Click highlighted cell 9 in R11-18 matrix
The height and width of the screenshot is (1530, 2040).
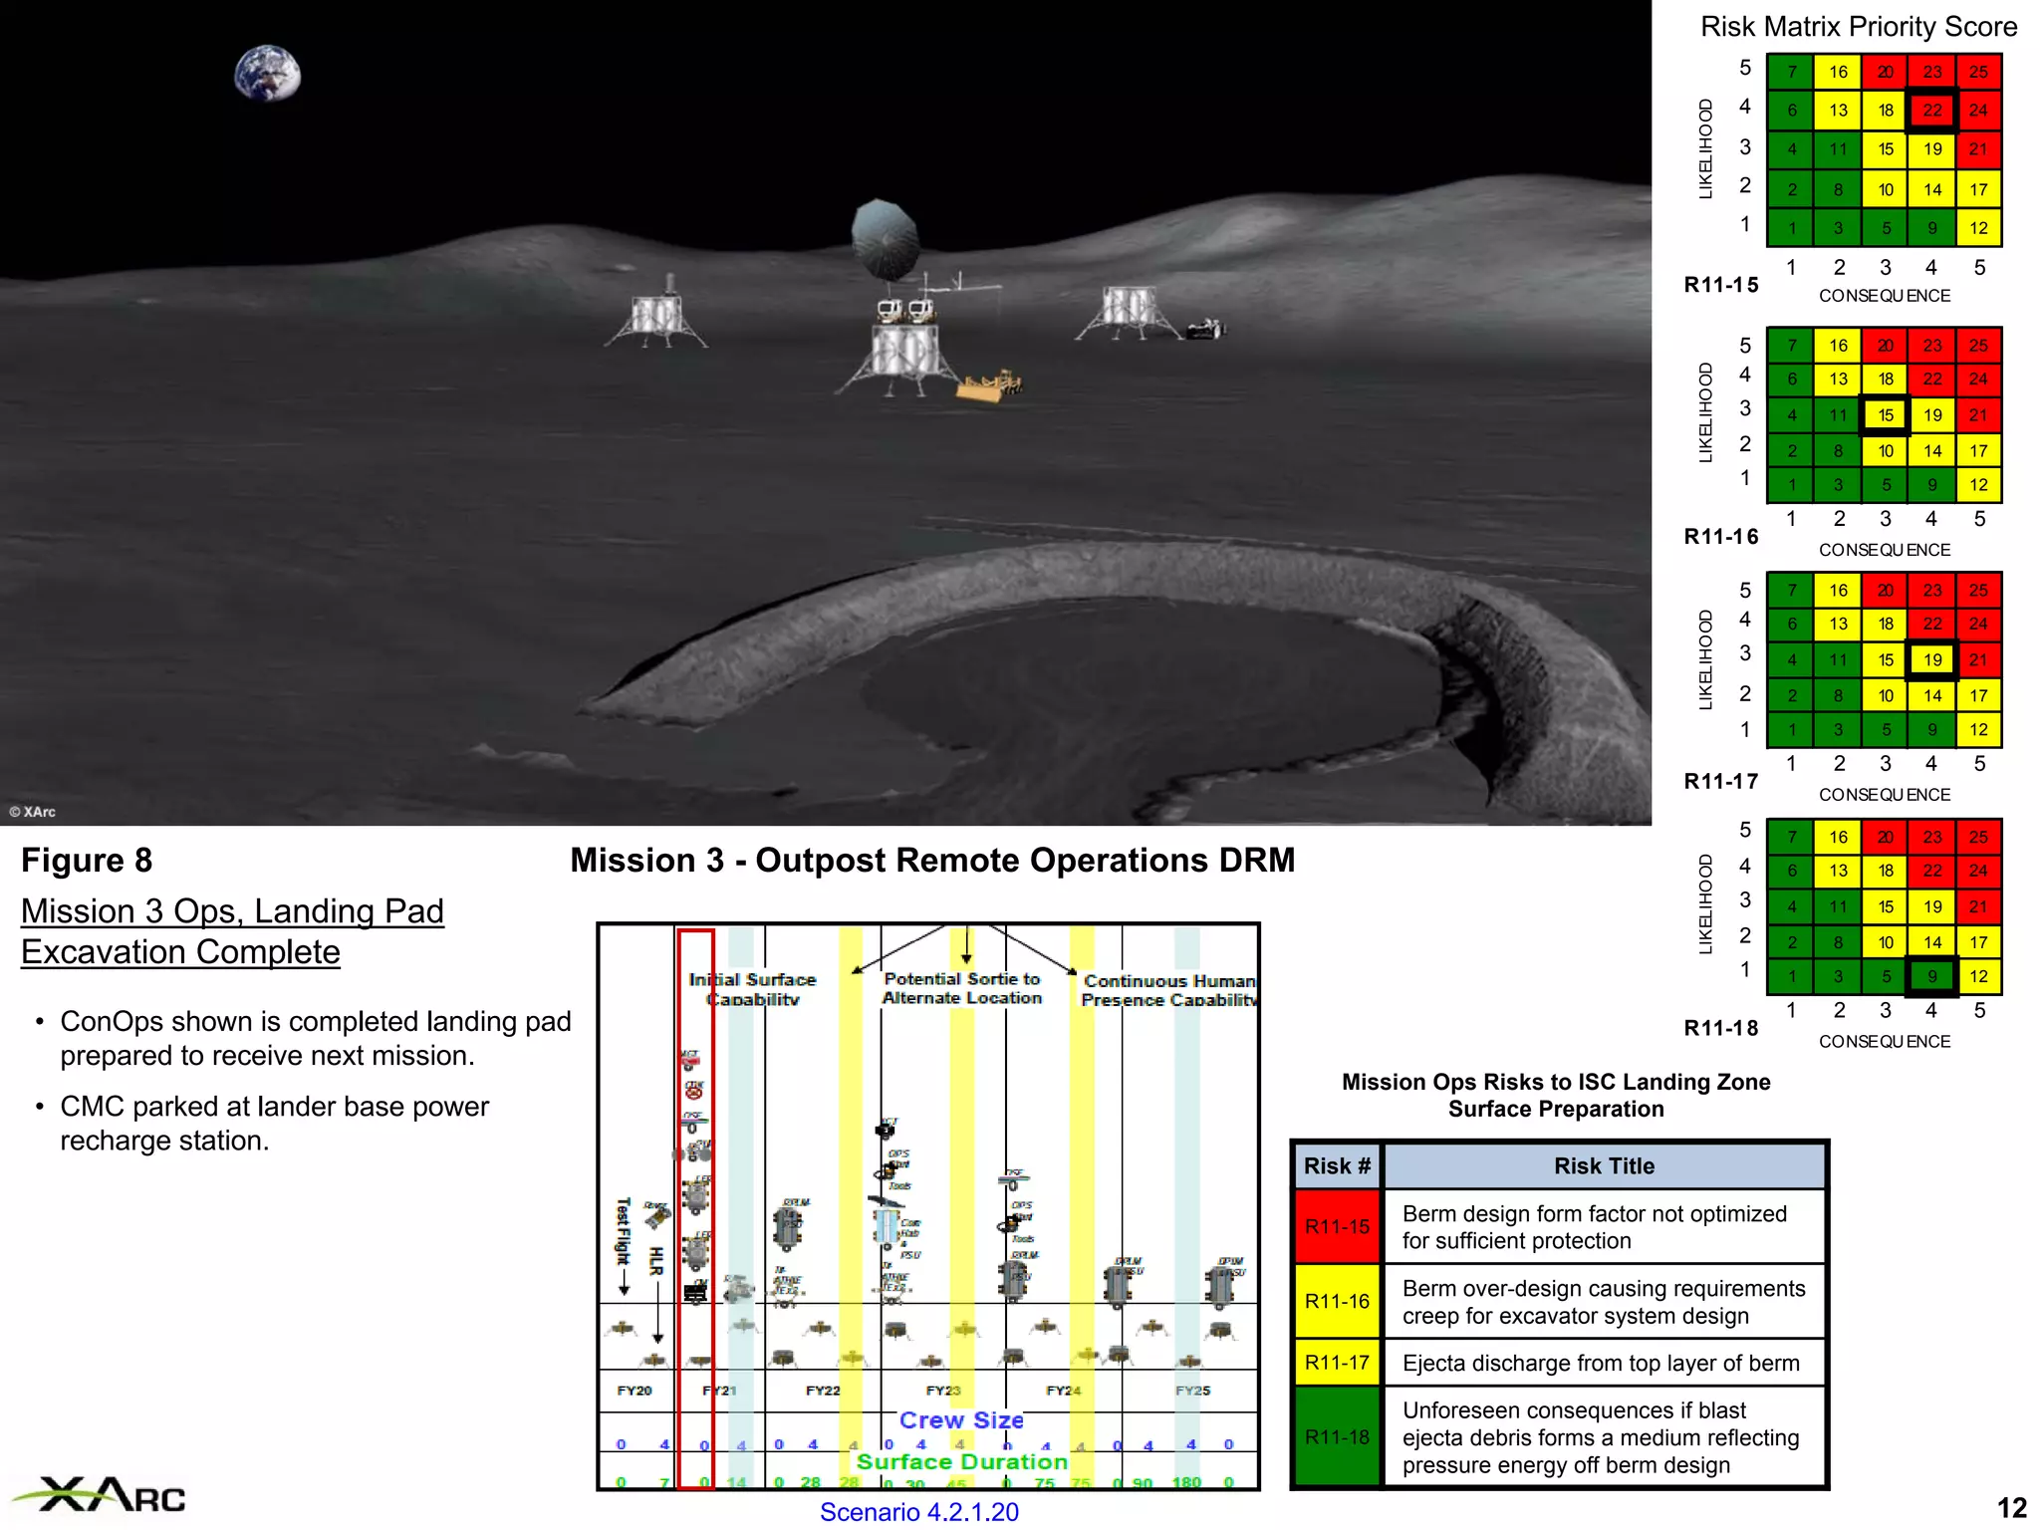(x=1931, y=976)
